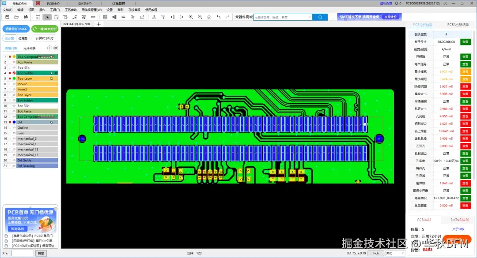Check the checkbox for mechanical_2 layer
Screen dimensions: 477x258
point(10,138)
